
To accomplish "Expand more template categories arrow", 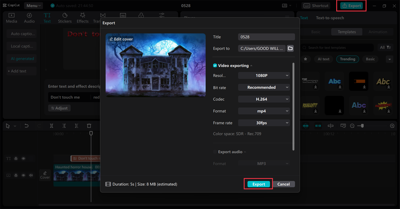I will [389, 59].
